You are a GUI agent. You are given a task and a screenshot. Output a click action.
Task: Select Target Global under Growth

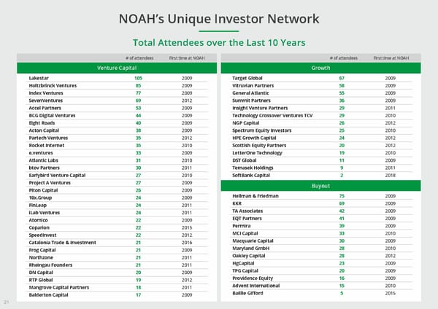(x=248, y=78)
